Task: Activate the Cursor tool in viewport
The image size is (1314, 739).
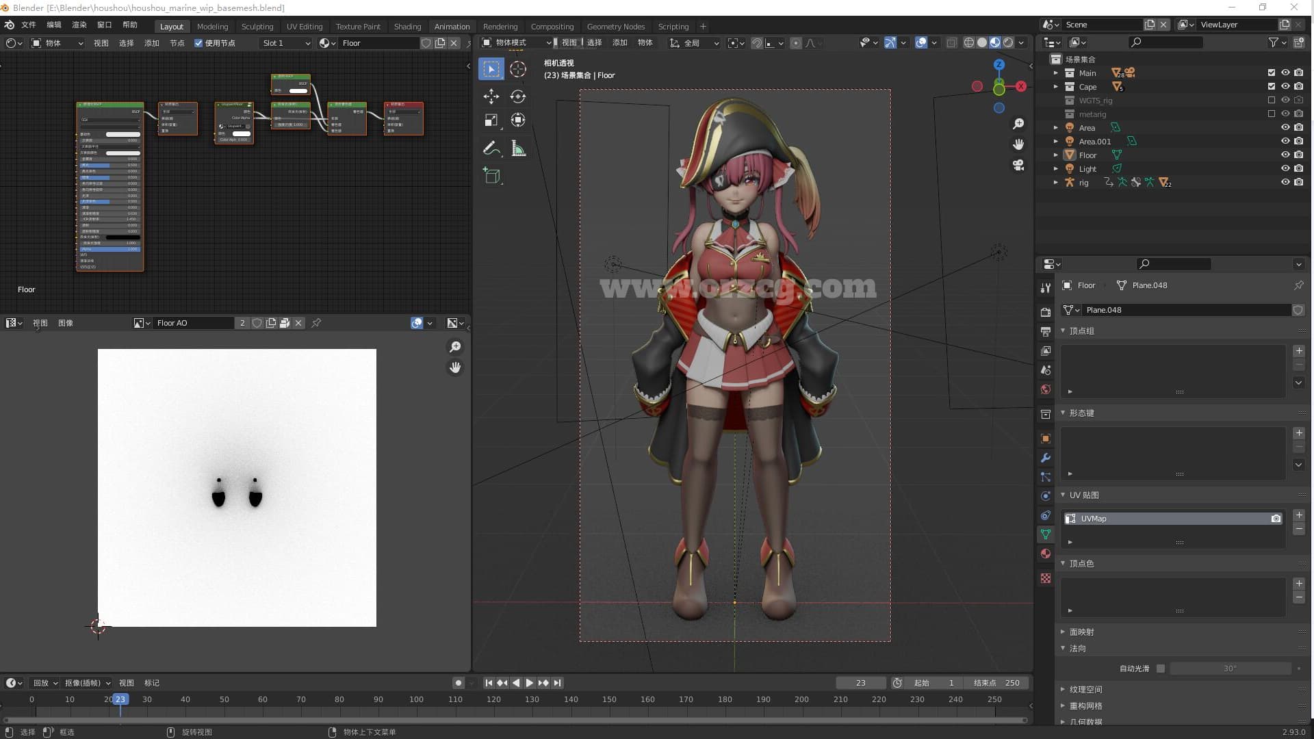Action: (x=518, y=69)
